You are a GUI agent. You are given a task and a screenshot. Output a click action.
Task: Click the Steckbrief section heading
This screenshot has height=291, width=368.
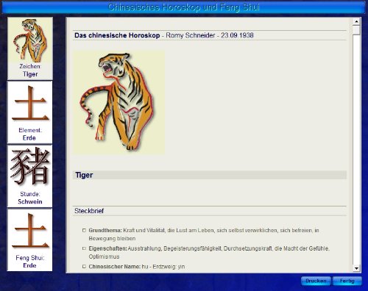point(89,211)
